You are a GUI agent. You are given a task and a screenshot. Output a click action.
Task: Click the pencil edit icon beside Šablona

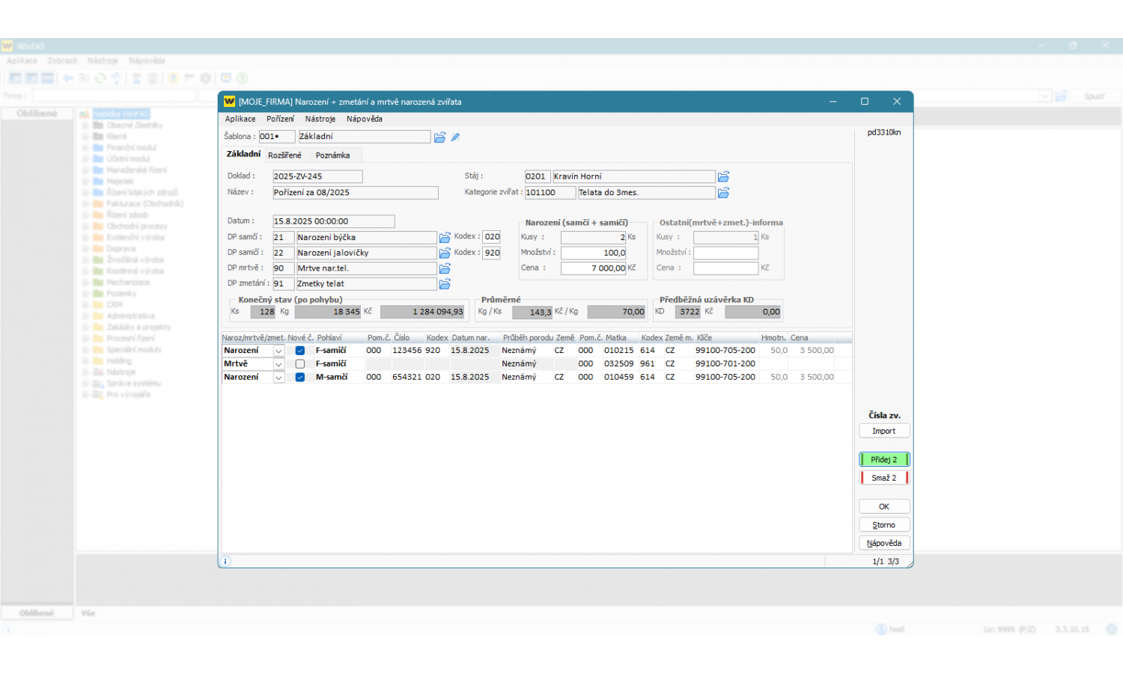click(x=455, y=137)
